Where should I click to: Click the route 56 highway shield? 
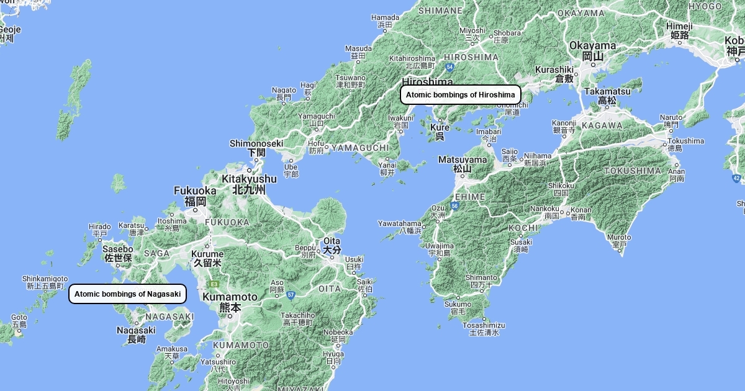[455, 205]
